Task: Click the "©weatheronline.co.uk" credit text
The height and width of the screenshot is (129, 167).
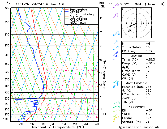Action: pos(139,127)
